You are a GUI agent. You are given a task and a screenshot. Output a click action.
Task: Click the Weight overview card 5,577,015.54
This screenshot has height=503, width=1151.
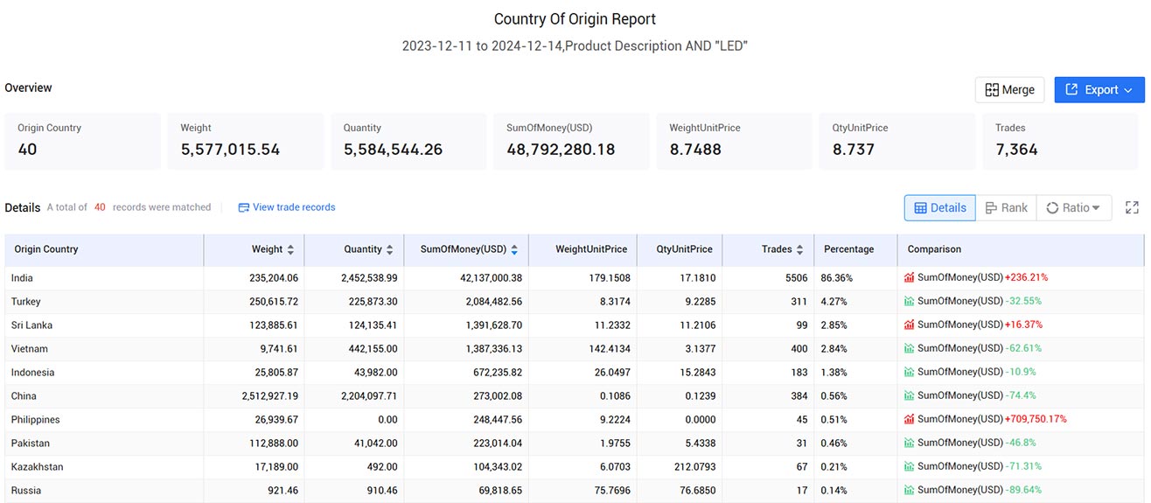tap(246, 141)
